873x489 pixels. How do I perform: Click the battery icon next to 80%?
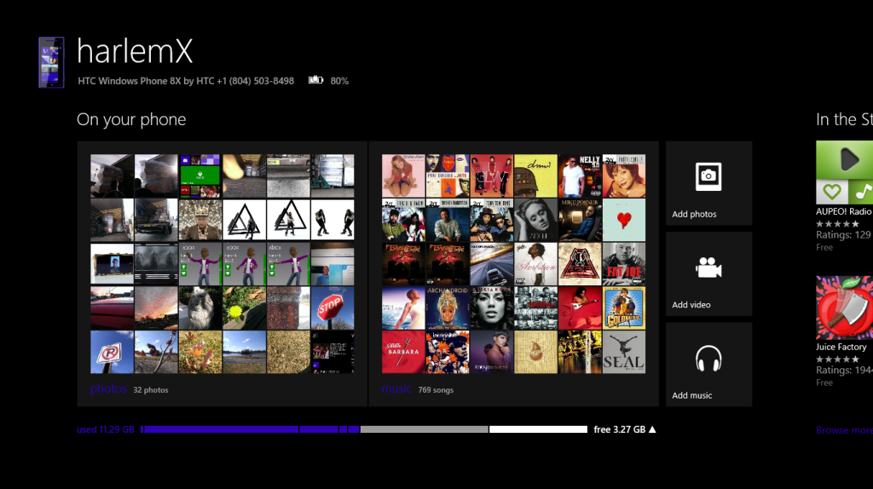pos(315,80)
